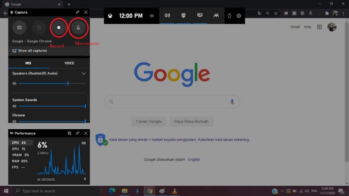The height and width of the screenshot is (196, 349).
Task: Select the GPU 1% metric
Action: point(20,149)
